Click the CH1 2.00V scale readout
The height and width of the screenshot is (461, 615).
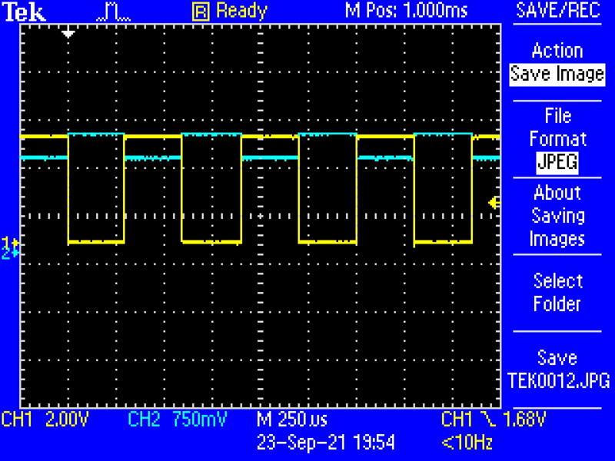coord(45,420)
